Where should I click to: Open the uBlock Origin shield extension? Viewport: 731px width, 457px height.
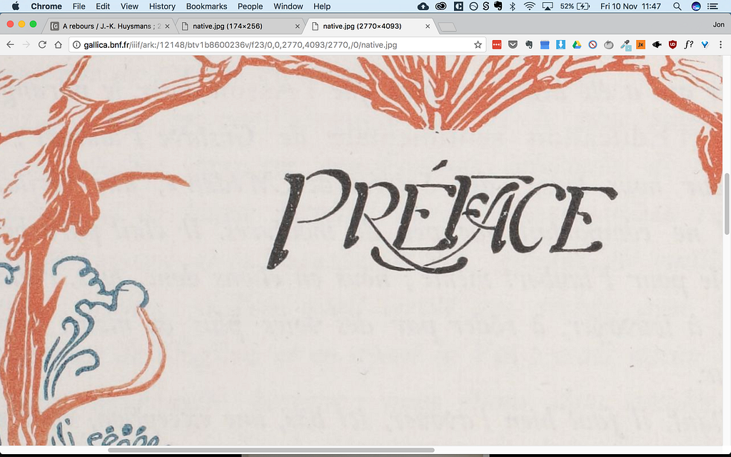click(x=672, y=45)
